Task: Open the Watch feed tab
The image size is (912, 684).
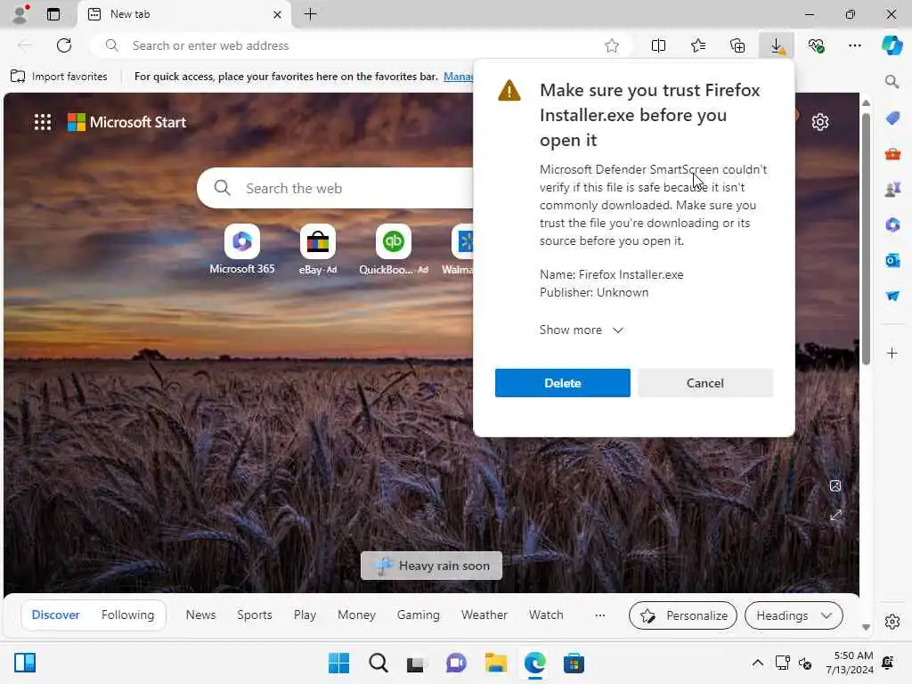Action: 546,615
